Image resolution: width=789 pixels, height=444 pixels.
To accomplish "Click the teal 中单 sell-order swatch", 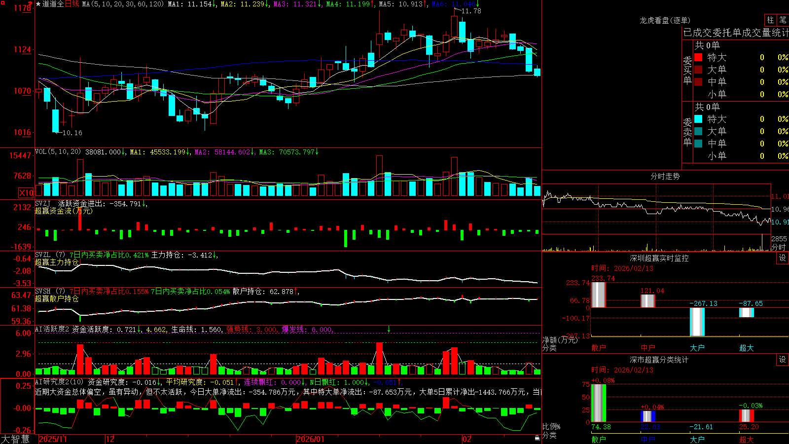I will pos(698,144).
